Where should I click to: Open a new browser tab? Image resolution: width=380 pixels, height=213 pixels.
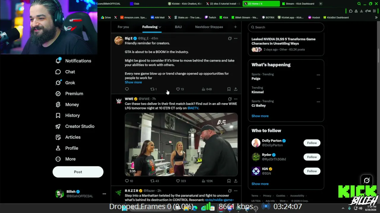[321, 4]
